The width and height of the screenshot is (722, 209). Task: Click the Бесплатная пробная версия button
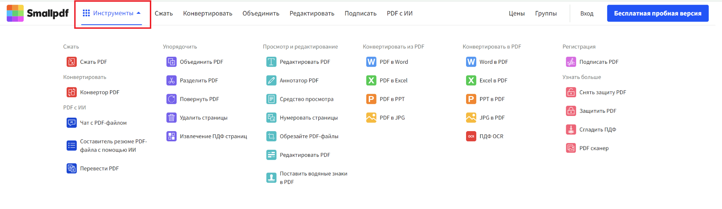pos(657,13)
